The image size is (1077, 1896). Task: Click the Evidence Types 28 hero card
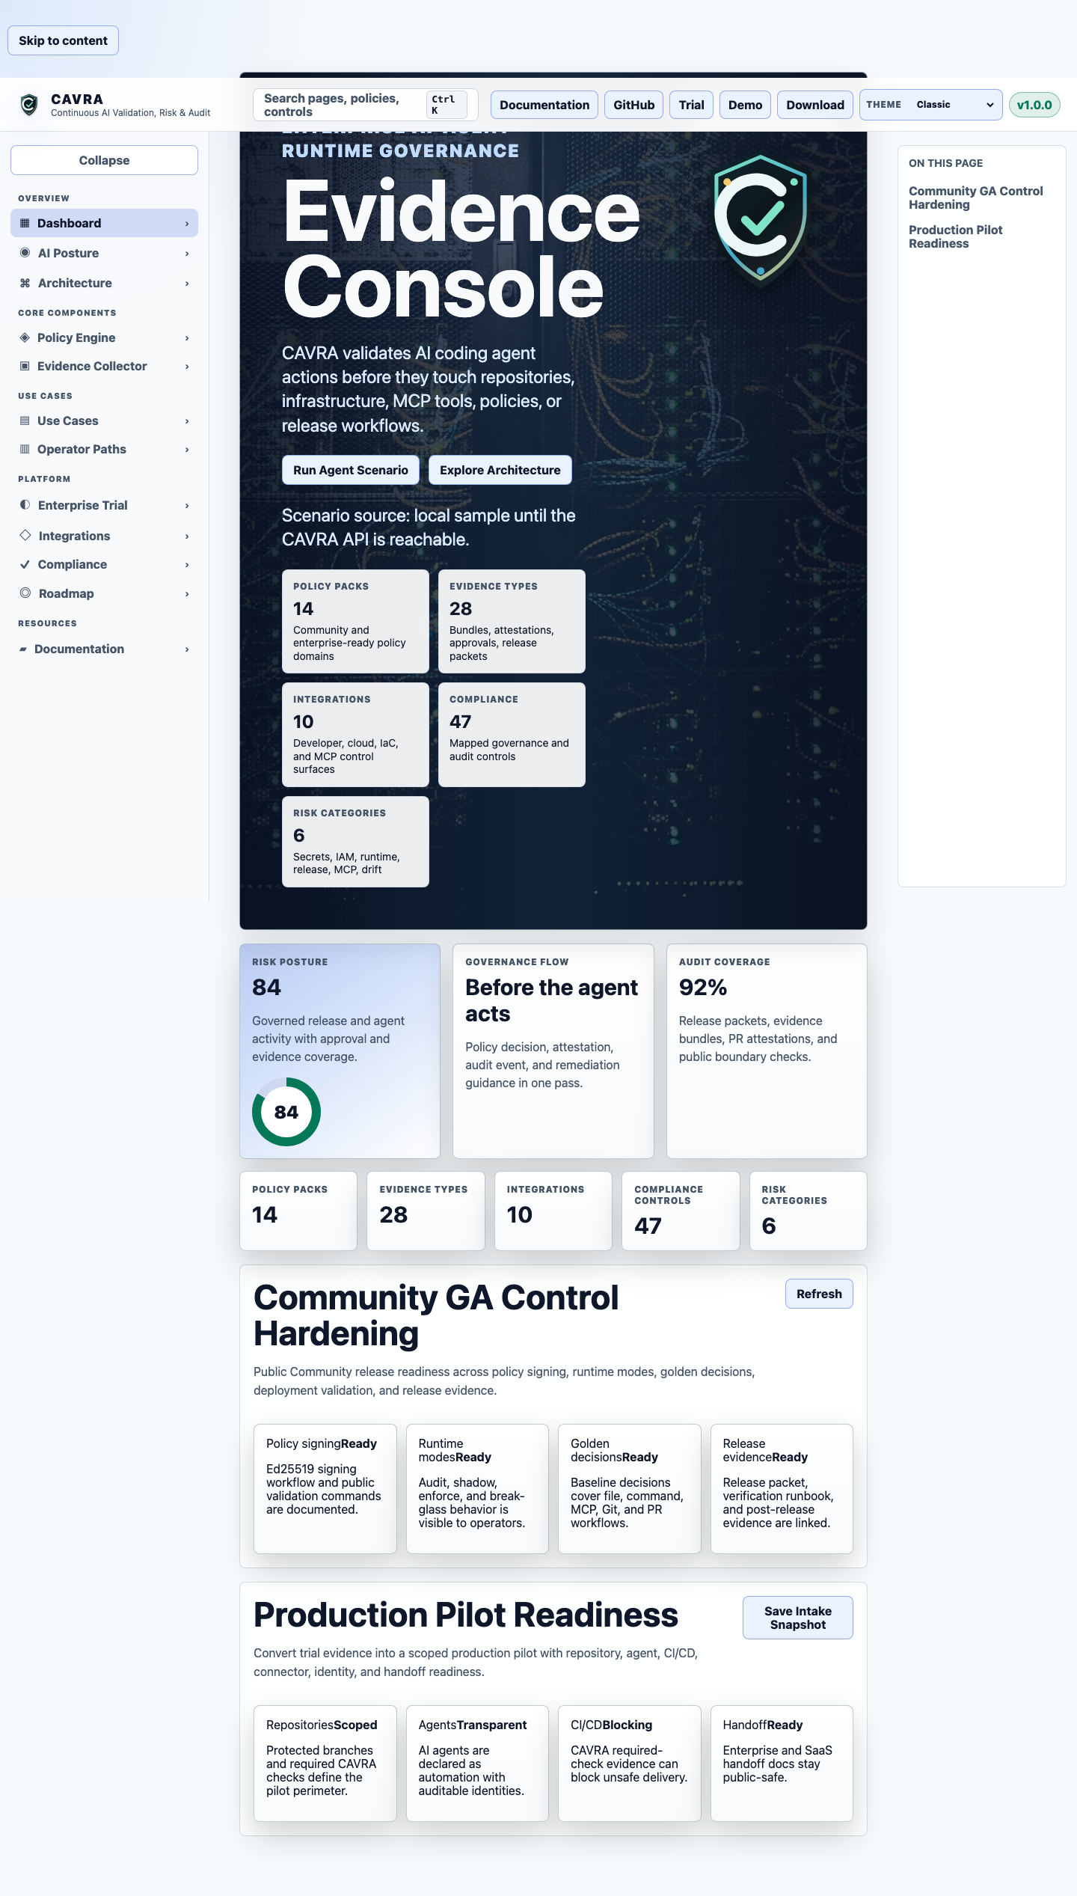click(512, 621)
